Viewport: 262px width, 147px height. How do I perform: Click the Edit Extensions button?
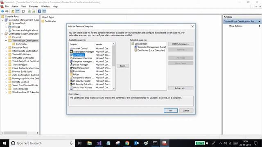click(181, 44)
